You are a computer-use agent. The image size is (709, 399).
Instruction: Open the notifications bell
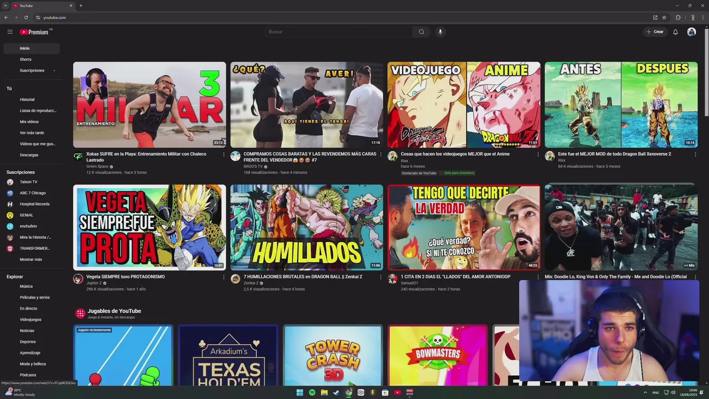tap(675, 32)
